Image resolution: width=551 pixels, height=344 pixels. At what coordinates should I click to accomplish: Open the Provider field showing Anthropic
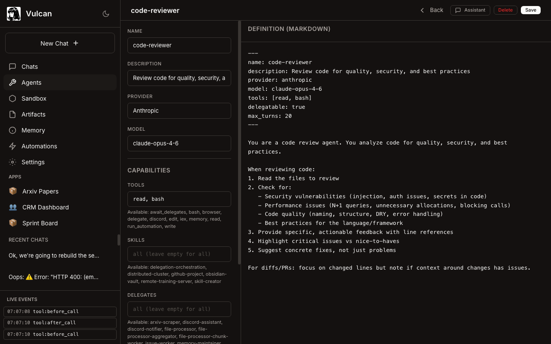179,111
